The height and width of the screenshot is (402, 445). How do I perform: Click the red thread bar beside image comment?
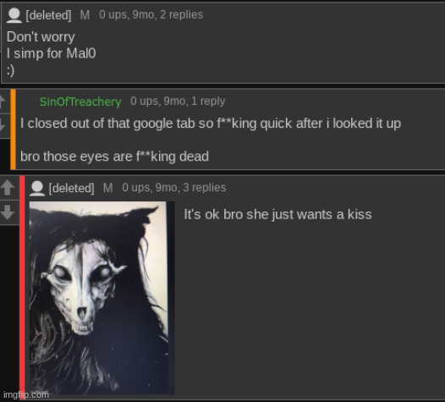[23, 288]
